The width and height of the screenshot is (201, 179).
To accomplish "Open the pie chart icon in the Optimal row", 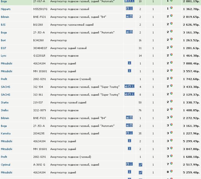I will [171, 163].
